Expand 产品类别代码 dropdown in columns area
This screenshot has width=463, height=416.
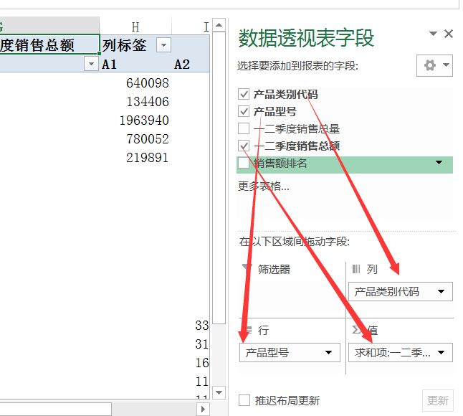(439, 291)
